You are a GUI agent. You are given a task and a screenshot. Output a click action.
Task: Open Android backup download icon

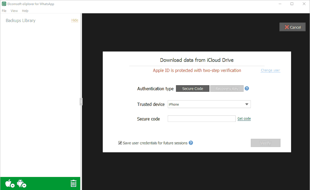click(22, 183)
